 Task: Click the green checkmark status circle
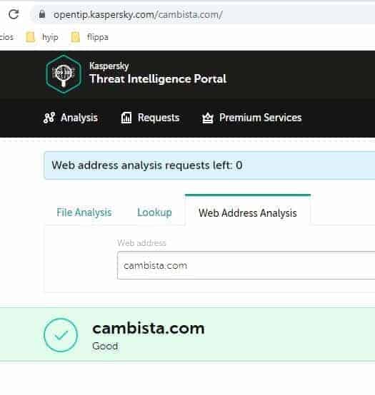coord(61,335)
